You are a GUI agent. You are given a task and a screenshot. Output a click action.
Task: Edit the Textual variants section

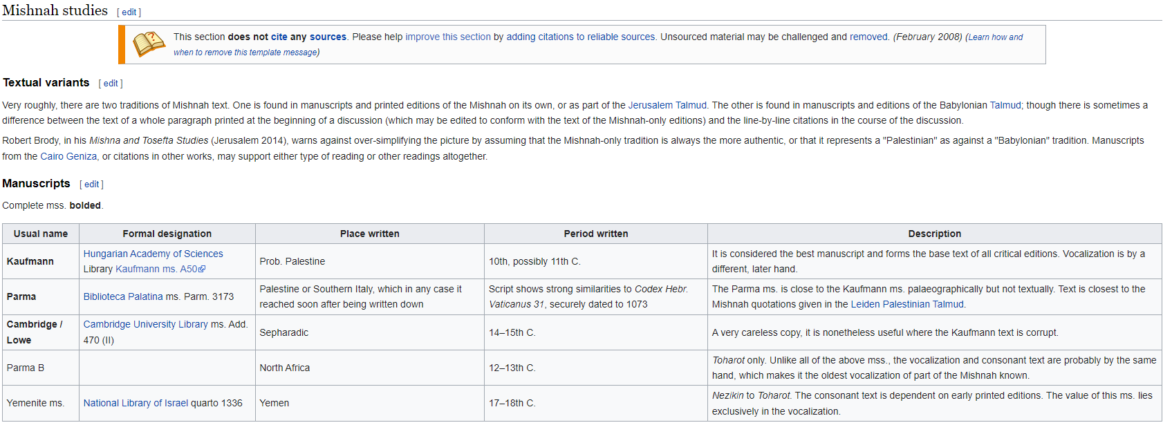[x=111, y=84]
